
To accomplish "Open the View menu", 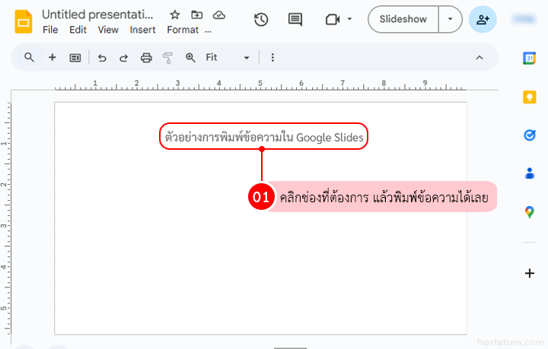I will (108, 30).
